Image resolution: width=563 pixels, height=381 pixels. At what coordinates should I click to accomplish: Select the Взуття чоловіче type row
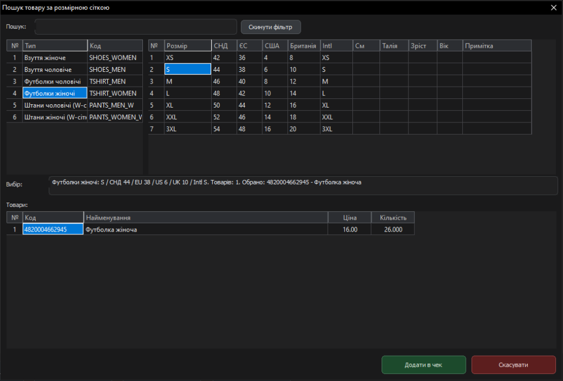pos(54,69)
